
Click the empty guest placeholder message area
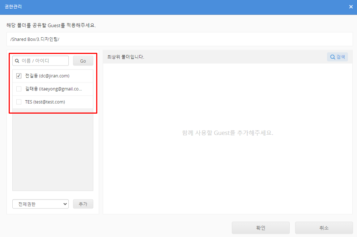(228, 133)
